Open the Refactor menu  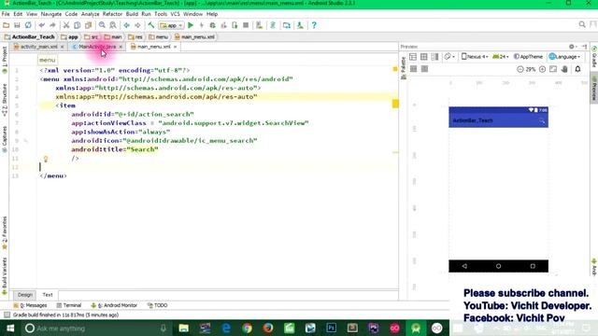[112, 14]
